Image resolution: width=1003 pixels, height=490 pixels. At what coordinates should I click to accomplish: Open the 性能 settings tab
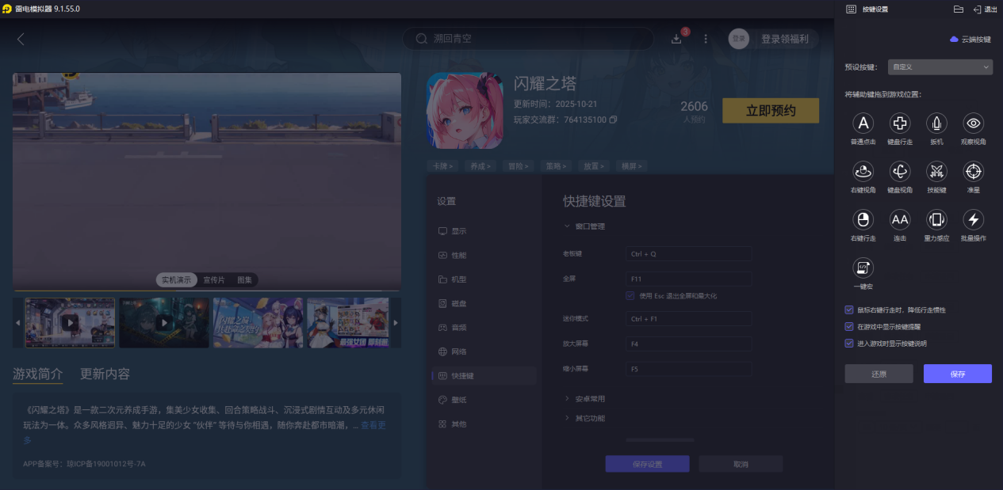pyautogui.click(x=484, y=256)
